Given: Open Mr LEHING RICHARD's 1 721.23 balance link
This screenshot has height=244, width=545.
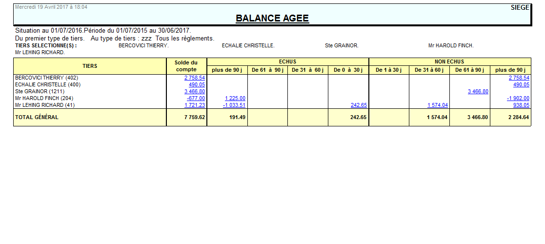Looking at the screenshot, I should tap(194, 105).
